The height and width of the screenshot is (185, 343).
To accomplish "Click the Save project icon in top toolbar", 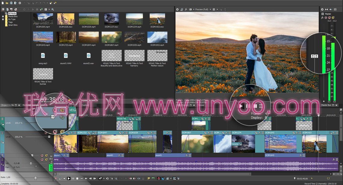I will 11,3.
